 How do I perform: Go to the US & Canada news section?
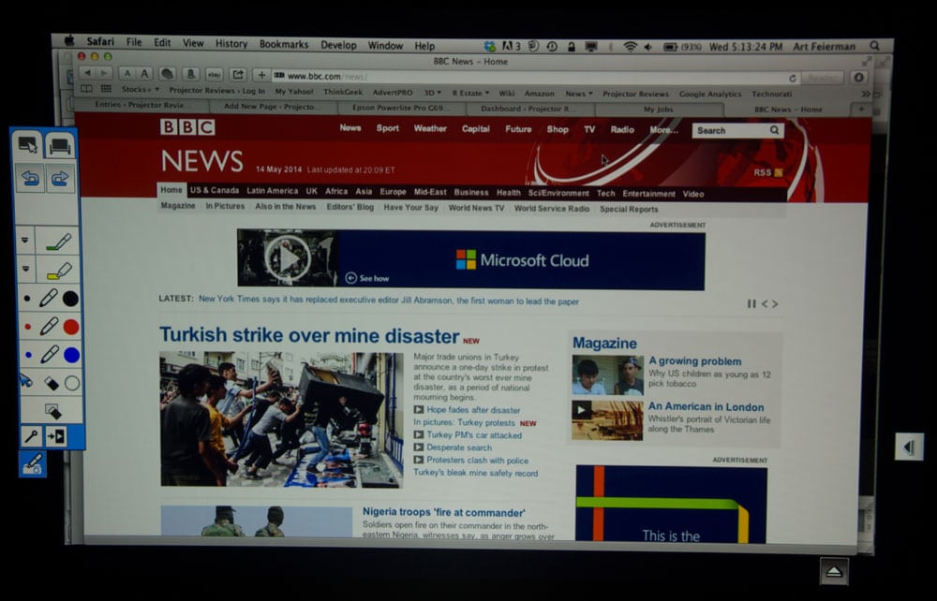[215, 190]
